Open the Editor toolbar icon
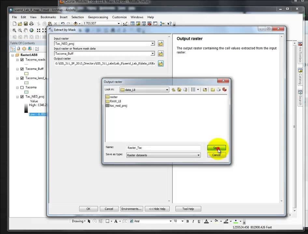The image size is (308, 234). point(125,24)
